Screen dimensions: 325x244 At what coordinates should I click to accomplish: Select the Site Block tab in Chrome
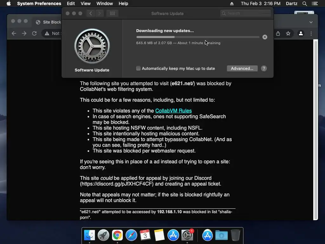click(48, 22)
